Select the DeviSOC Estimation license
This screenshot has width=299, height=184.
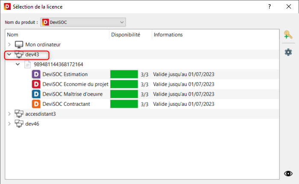click(65, 74)
